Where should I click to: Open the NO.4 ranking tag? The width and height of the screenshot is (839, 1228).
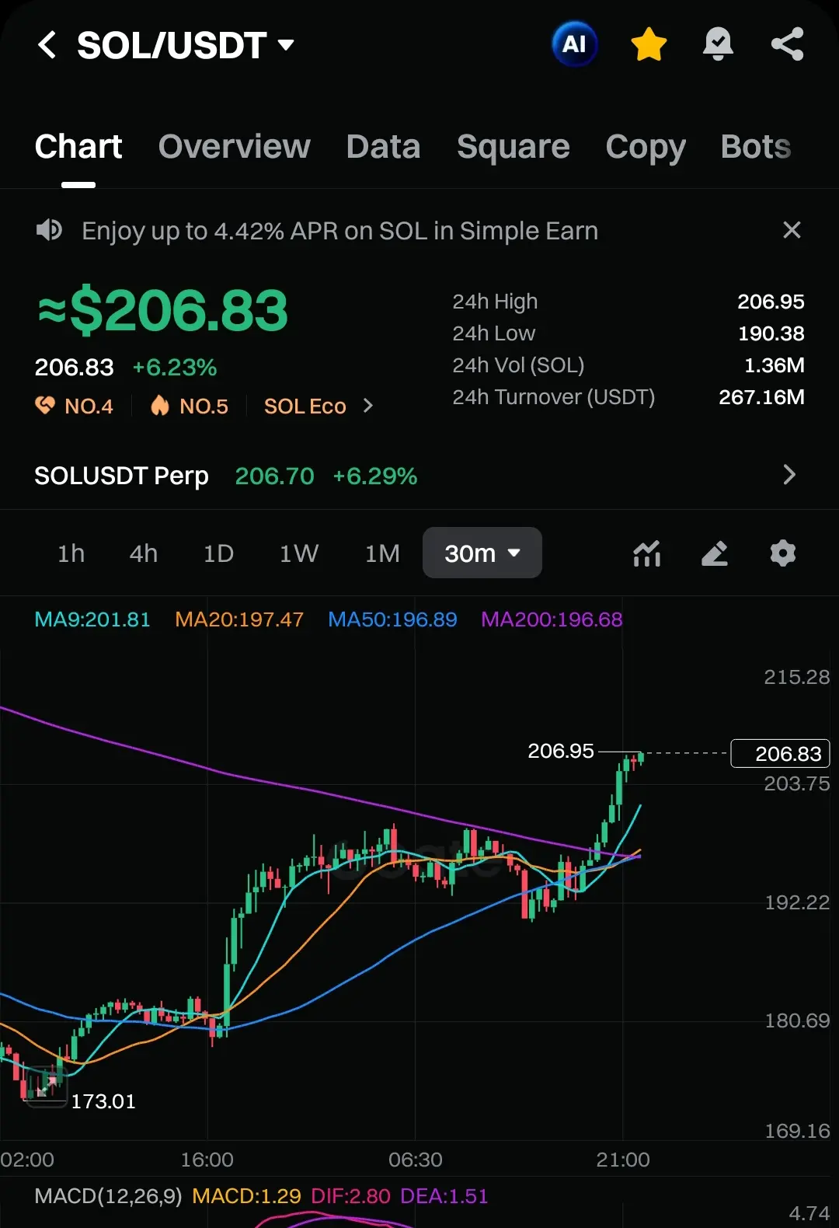[75, 406]
